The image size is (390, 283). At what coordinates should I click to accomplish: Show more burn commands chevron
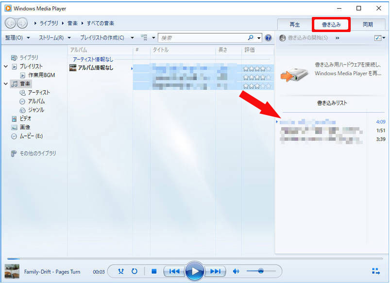coord(337,38)
